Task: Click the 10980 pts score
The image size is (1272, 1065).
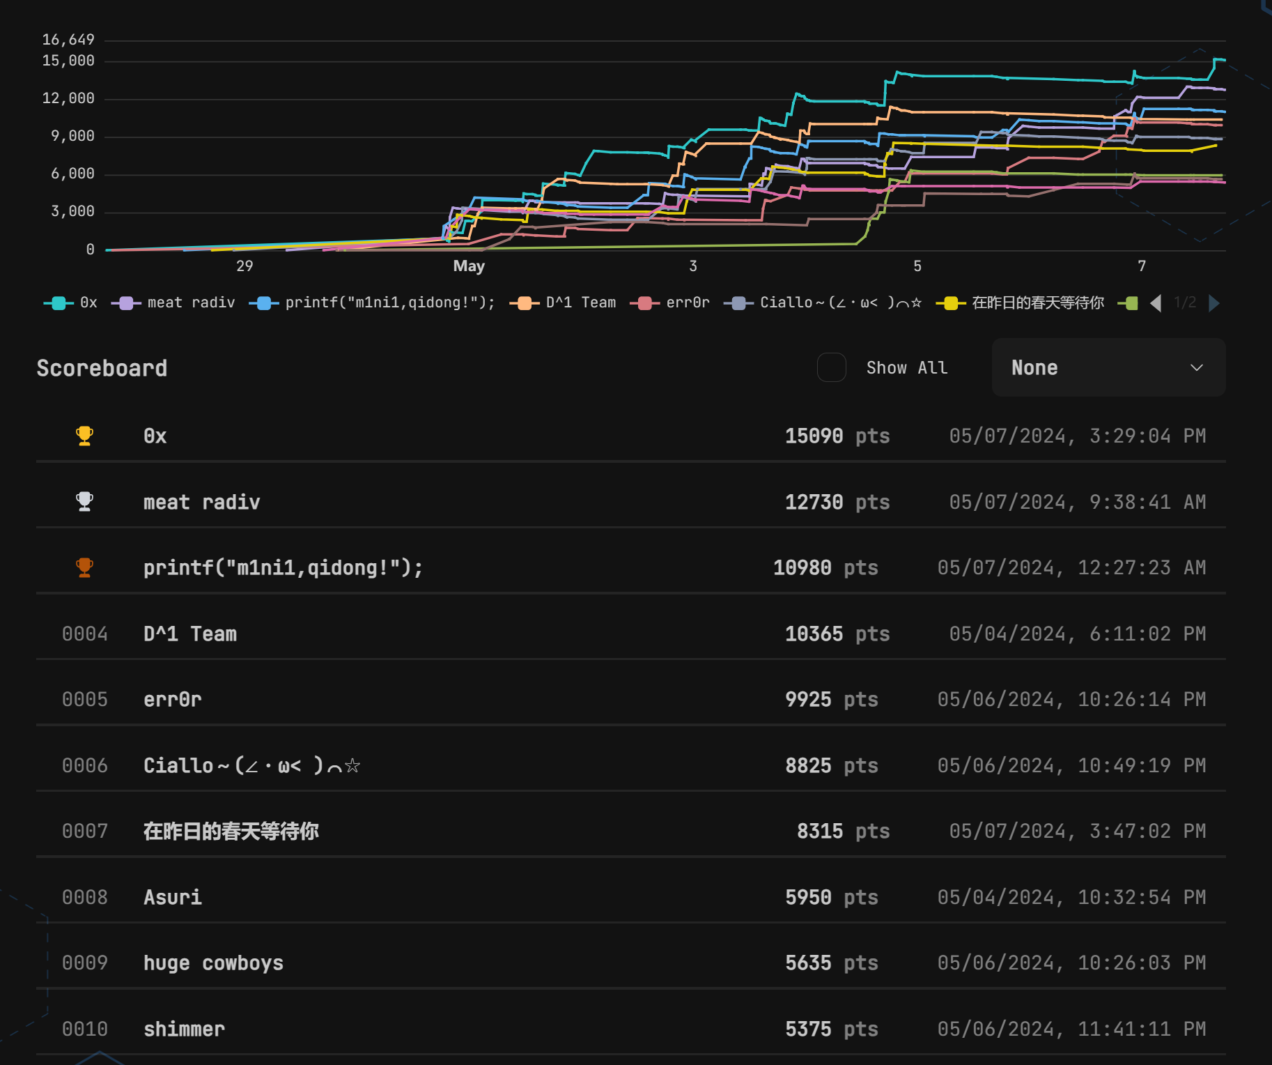Action: pos(825,567)
